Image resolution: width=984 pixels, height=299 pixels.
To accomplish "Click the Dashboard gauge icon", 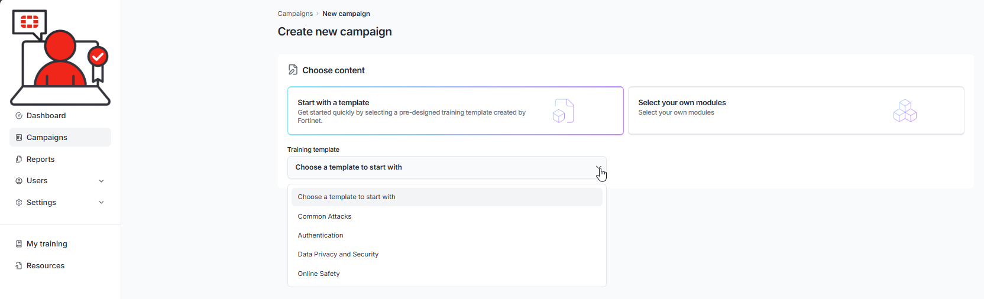I will pyautogui.click(x=19, y=116).
